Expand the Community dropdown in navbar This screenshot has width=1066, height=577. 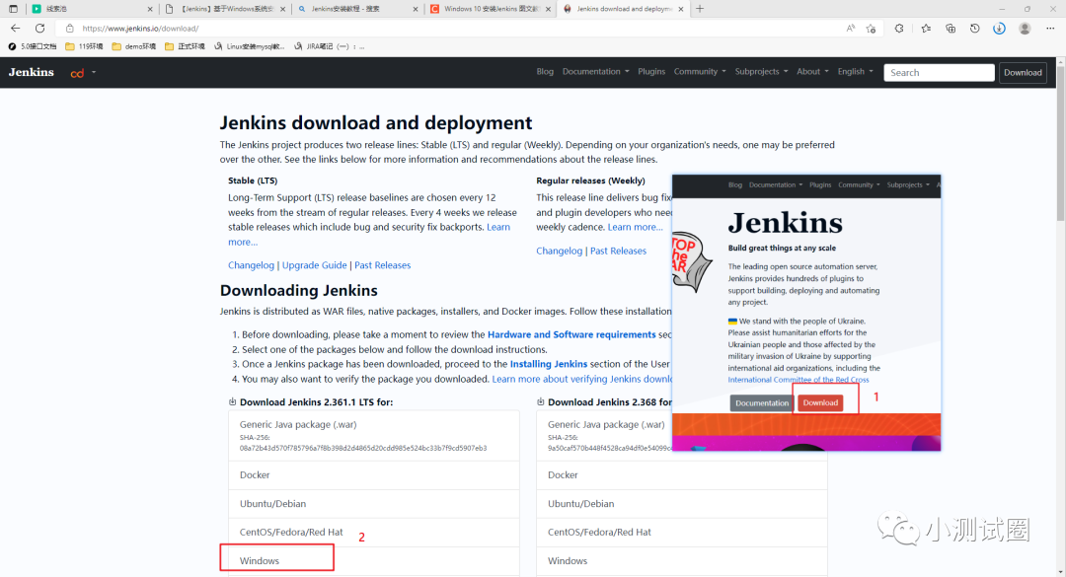(700, 71)
